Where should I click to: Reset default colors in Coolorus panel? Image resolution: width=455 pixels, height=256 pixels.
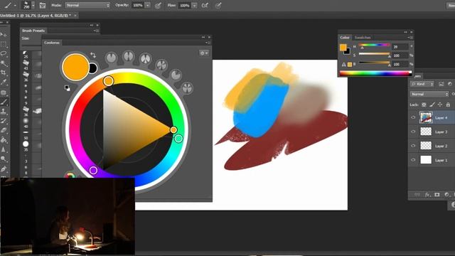(68, 88)
